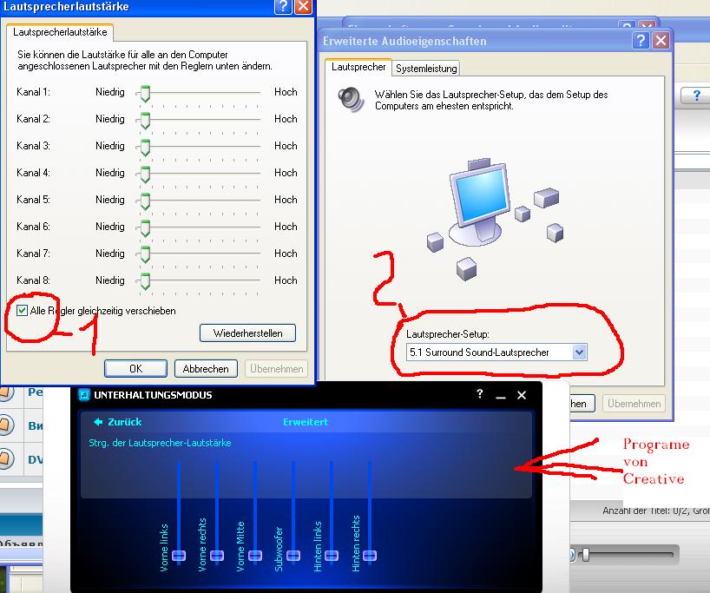710x593 pixels.
Task: Click the question mark in Unterhaltungsmodus window
Action: click(480, 395)
